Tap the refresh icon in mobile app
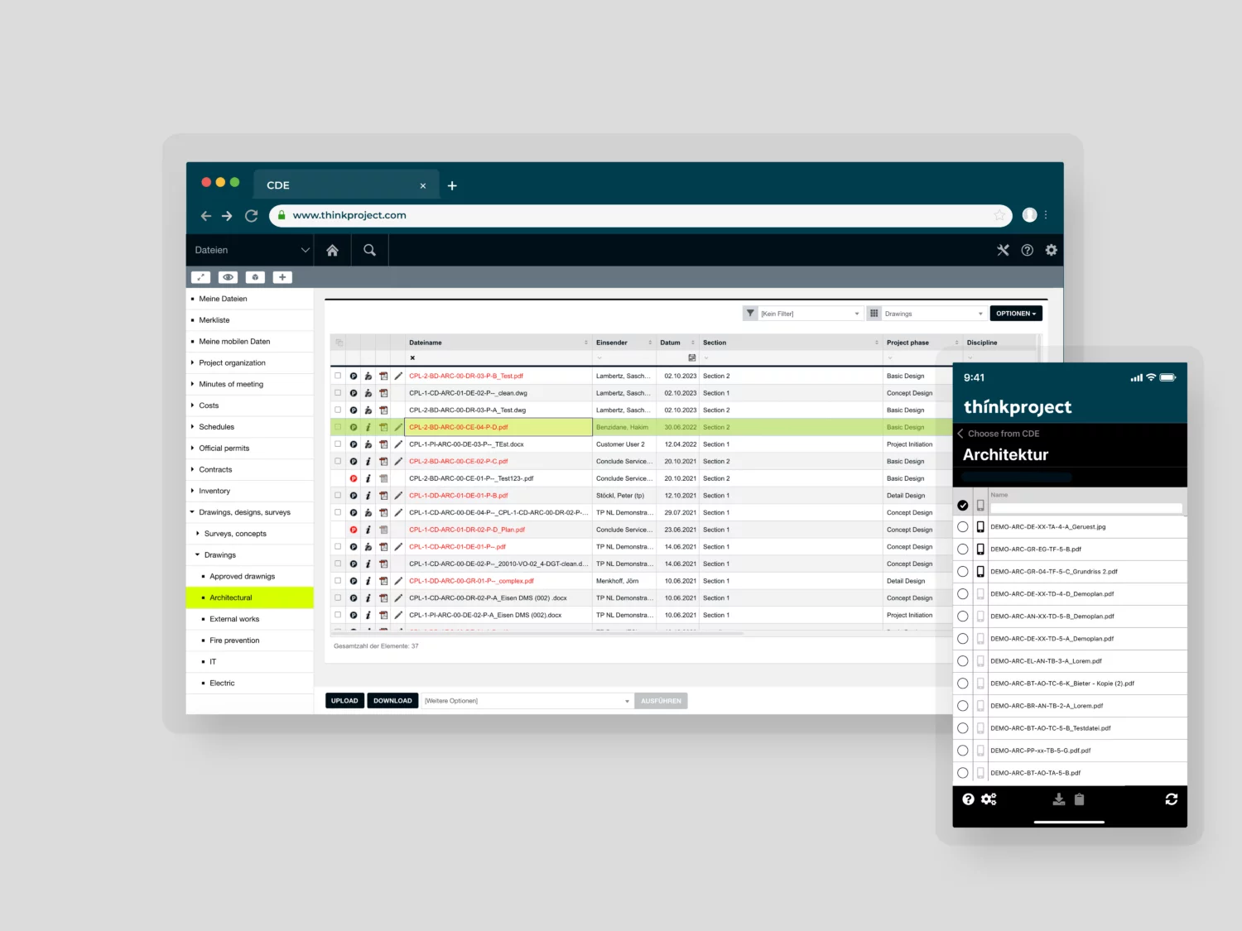Screen dimensions: 1242x931 click(x=1171, y=799)
